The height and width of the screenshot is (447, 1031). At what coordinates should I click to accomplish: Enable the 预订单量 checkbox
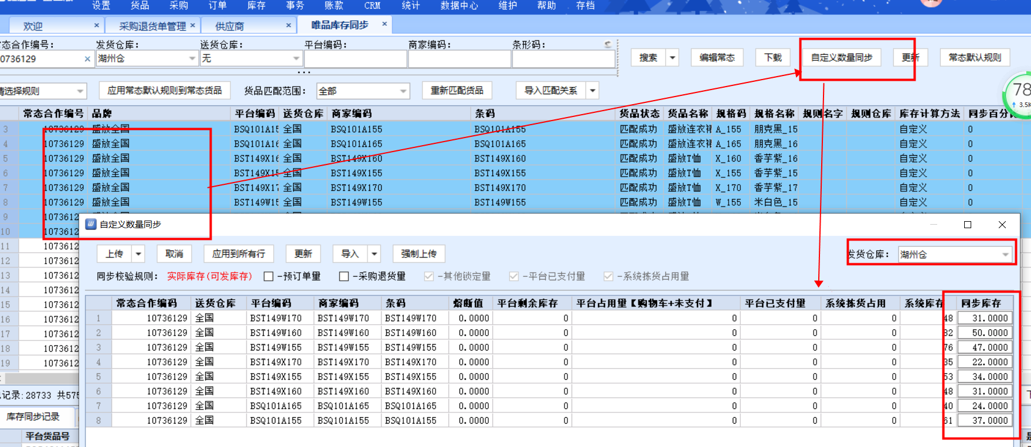tap(269, 276)
